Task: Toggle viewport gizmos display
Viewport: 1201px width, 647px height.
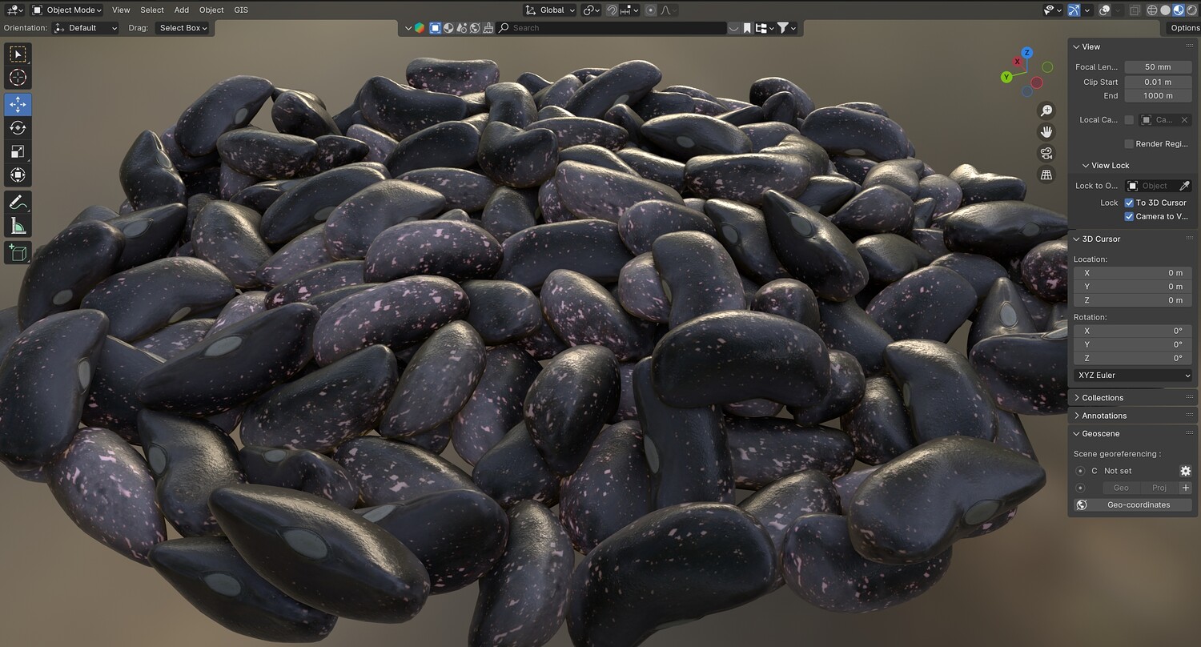Action: tap(1074, 10)
